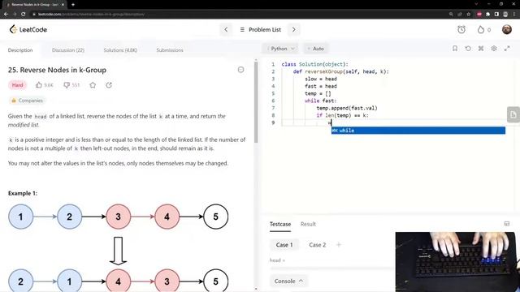
Task: Expand the Companies tag
Action: click(27, 101)
